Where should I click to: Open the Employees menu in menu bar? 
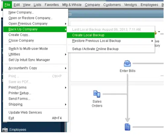click(x=149, y=5)
